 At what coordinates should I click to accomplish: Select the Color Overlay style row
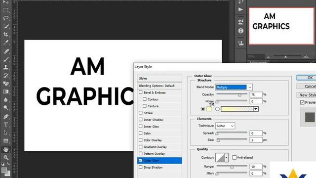click(x=159, y=140)
